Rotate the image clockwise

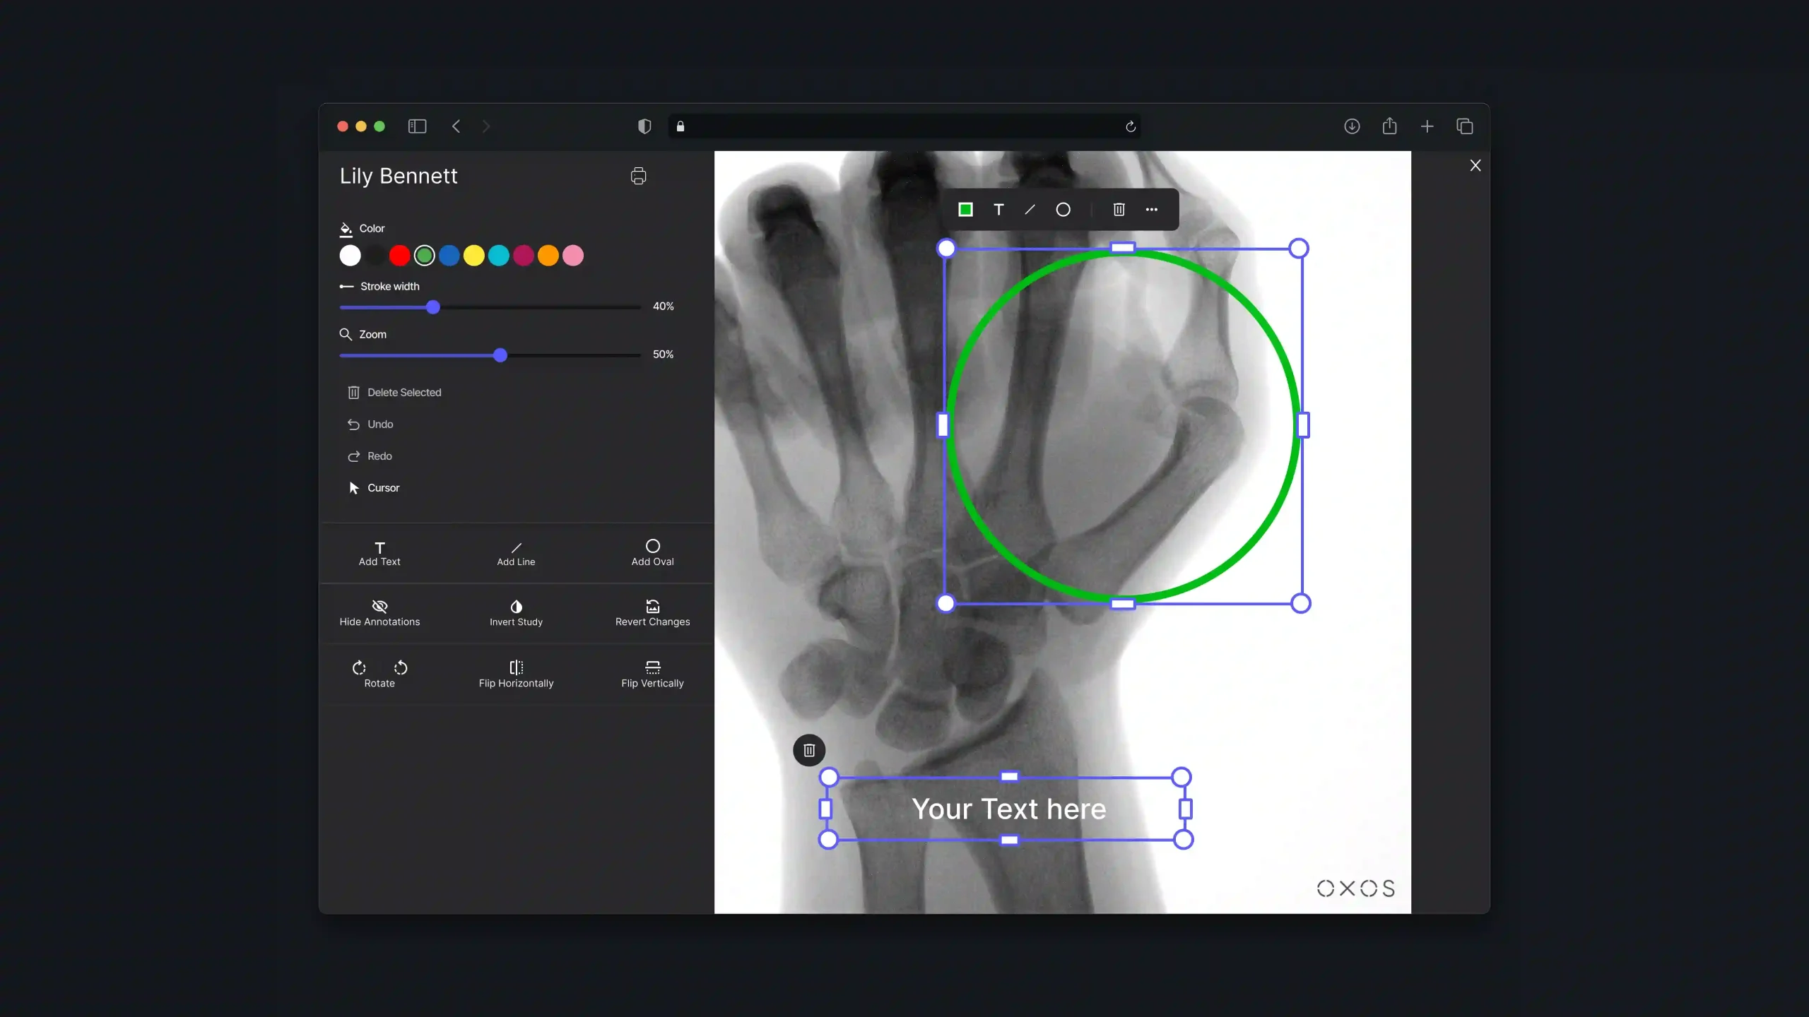359,667
